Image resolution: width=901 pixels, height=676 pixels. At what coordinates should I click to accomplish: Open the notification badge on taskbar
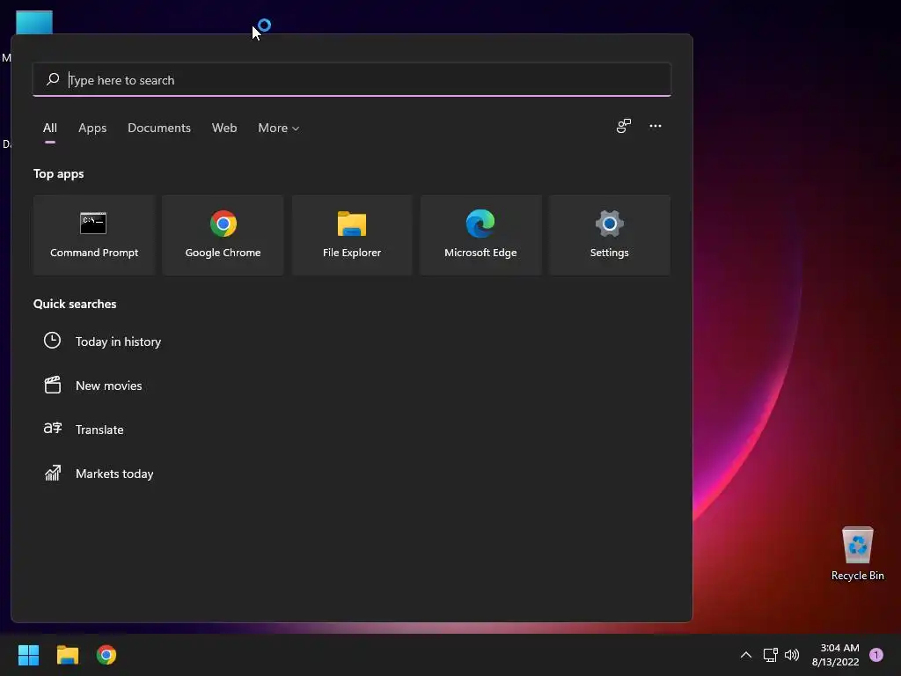(876, 655)
